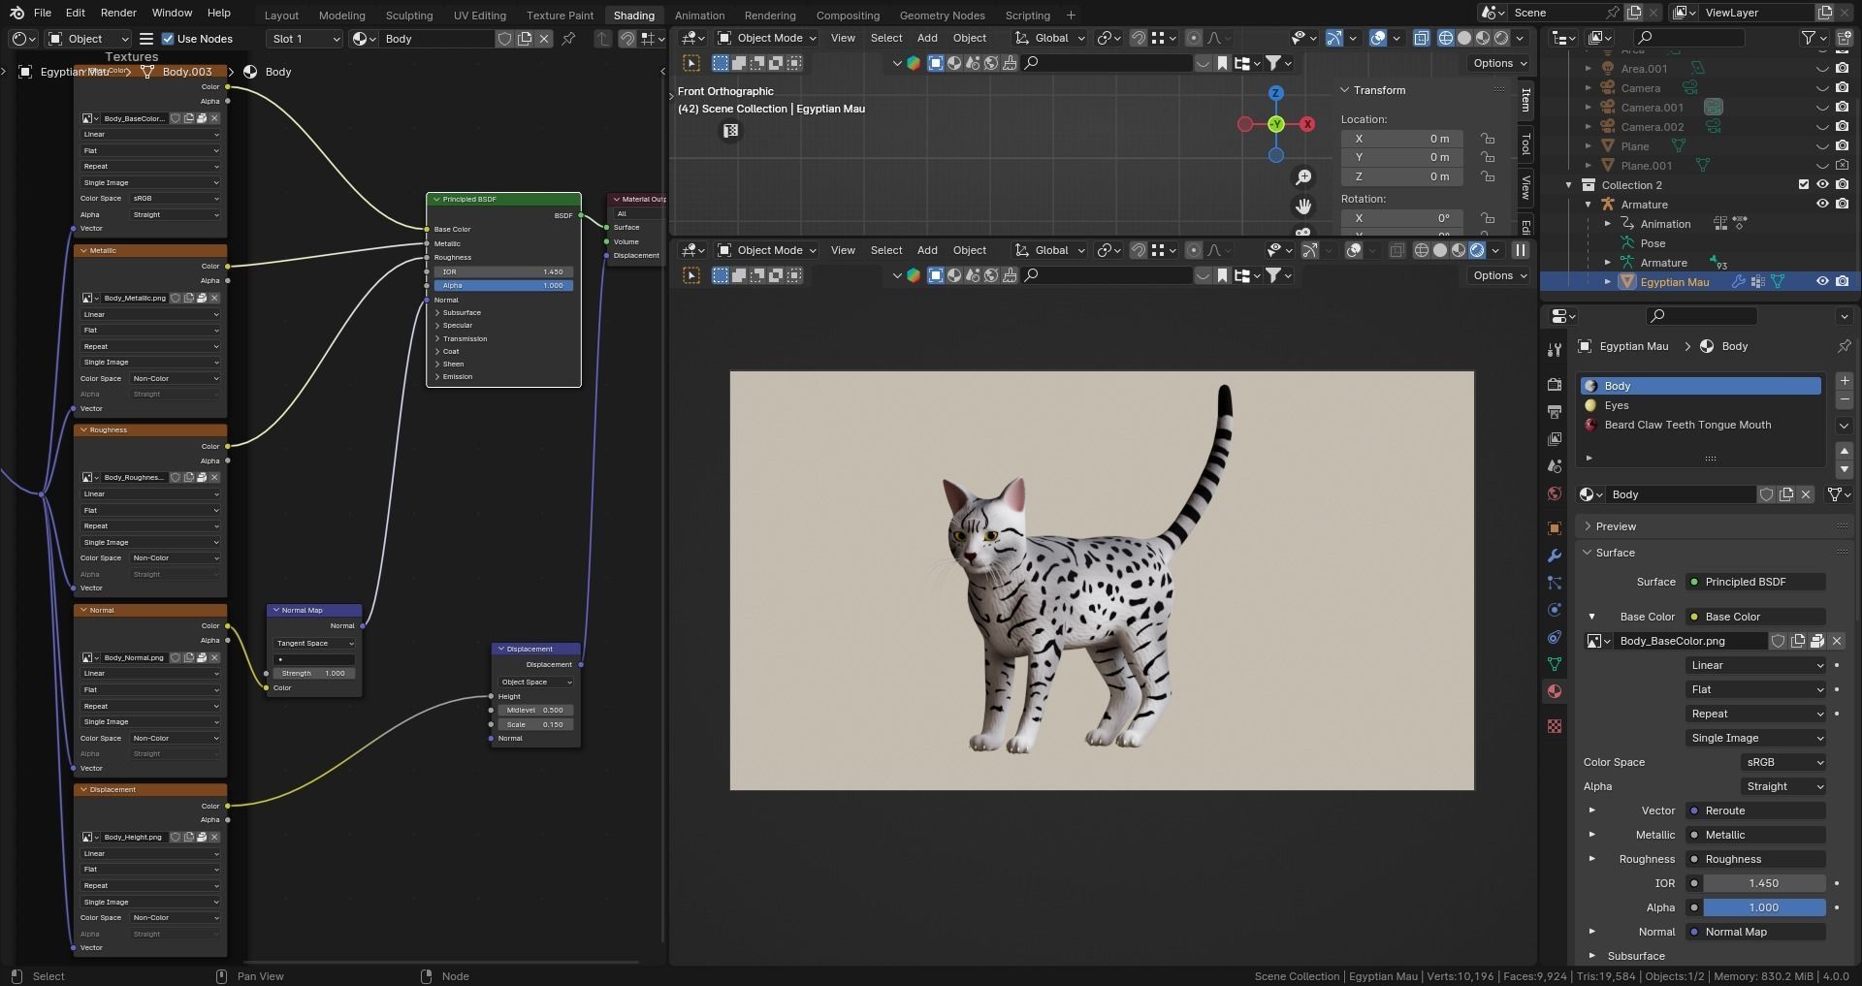Unlink Body material with X in Properties
This screenshot has height=986, width=1862.
pyautogui.click(x=1806, y=494)
